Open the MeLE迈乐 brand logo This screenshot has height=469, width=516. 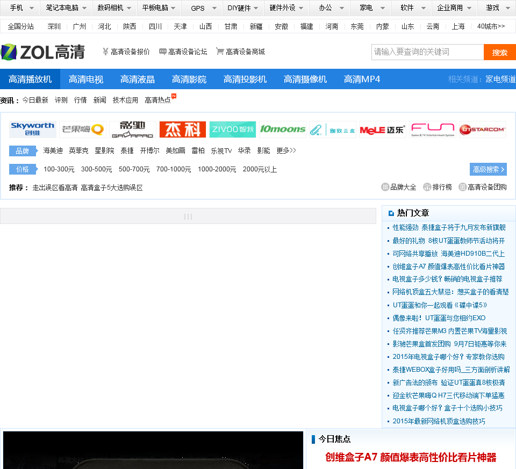(383, 129)
